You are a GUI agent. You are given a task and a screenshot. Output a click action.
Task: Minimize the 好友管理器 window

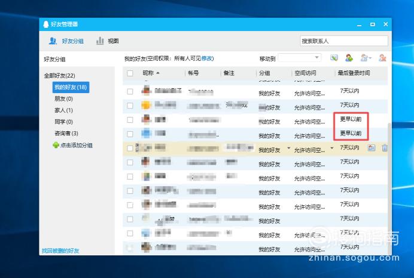pos(359,24)
